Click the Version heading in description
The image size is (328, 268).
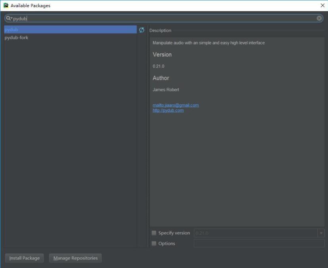click(162, 55)
